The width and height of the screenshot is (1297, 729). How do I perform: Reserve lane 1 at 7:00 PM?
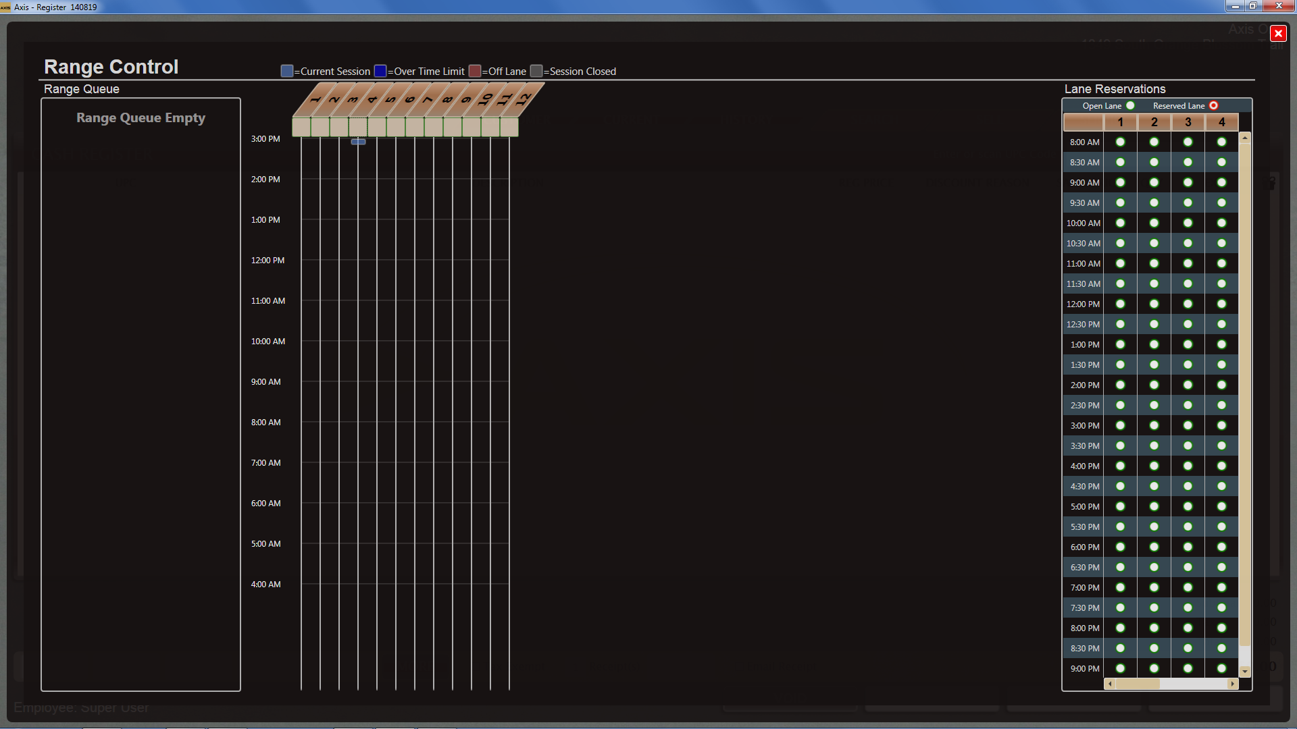pyautogui.click(x=1121, y=587)
